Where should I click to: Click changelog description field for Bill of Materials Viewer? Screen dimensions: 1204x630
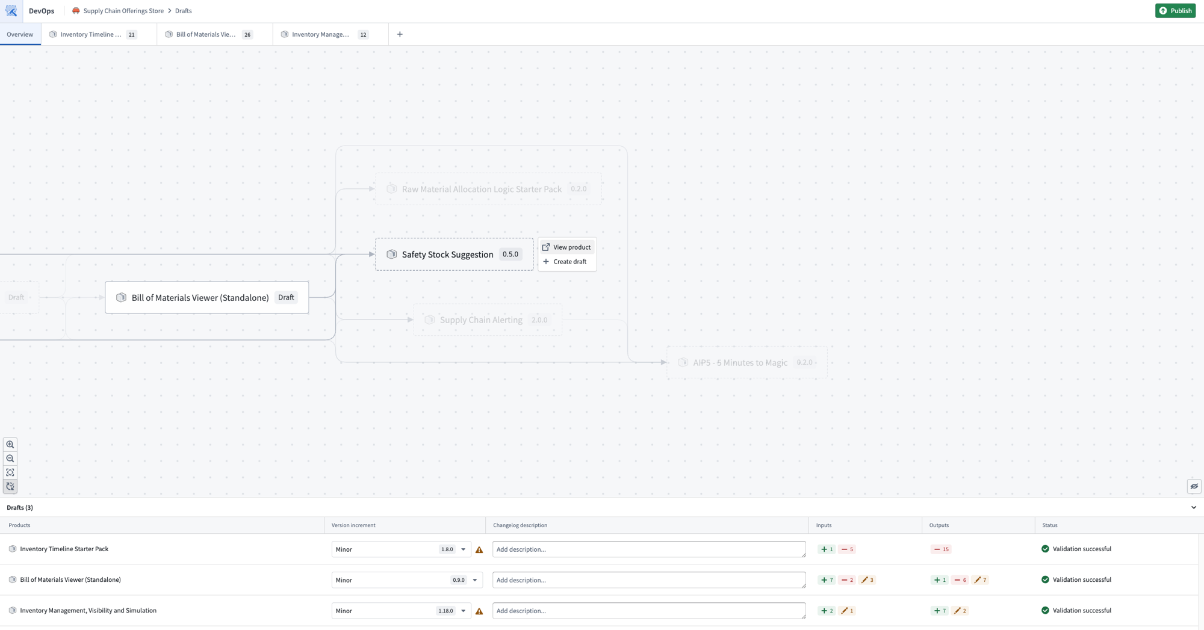click(649, 580)
